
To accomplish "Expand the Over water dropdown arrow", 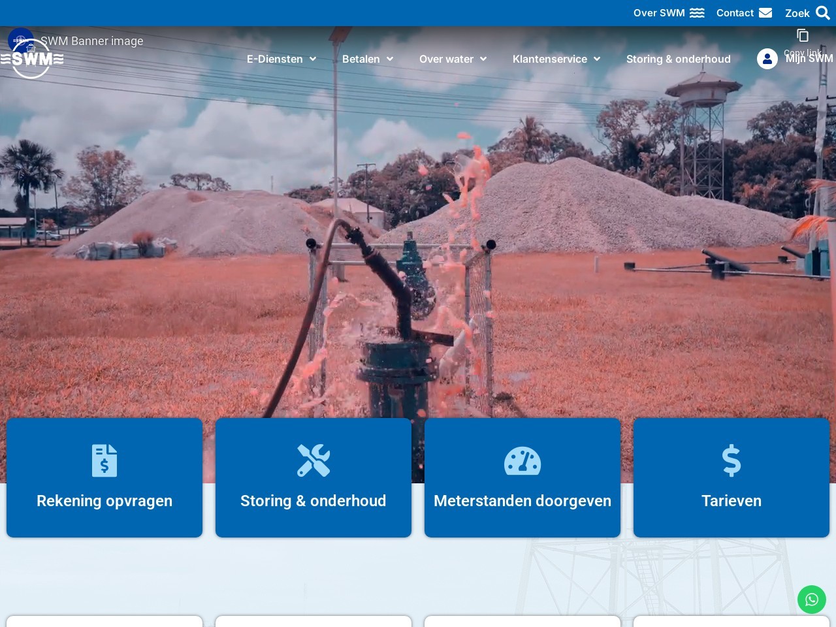I will click(483, 59).
